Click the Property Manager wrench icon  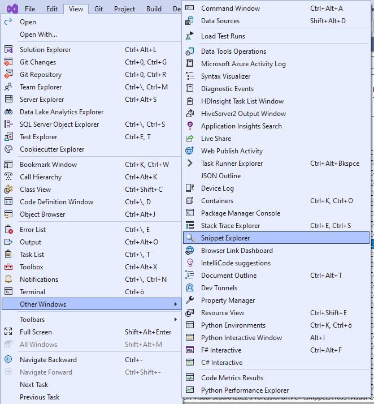(x=190, y=300)
